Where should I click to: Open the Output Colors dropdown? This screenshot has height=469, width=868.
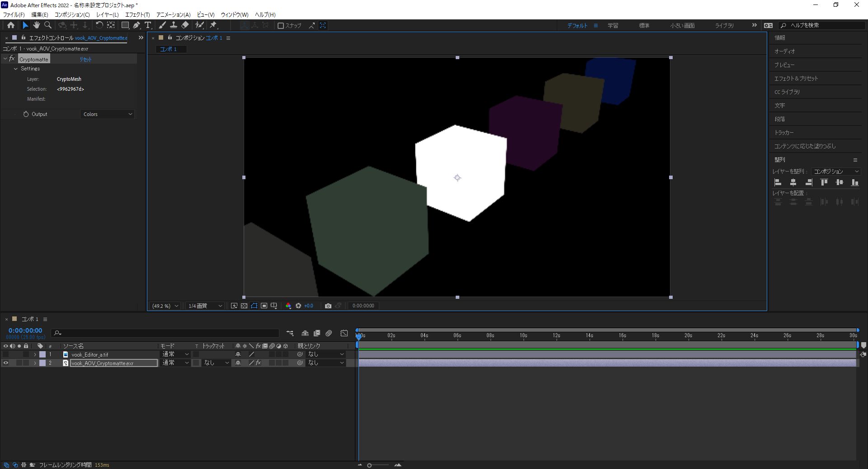pyautogui.click(x=108, y=114)
